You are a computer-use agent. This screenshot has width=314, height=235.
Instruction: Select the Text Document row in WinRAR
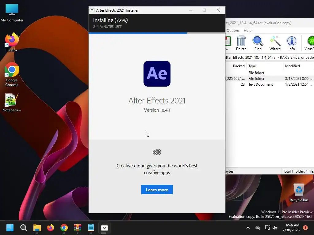tap(270, 84)
